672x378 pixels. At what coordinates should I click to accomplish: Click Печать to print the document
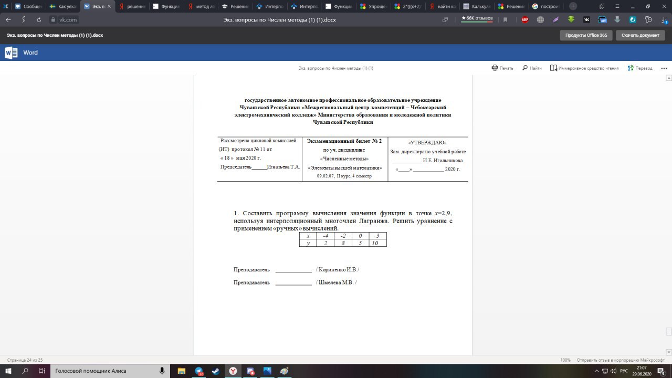pyautogui.click(x=502, y=68)
